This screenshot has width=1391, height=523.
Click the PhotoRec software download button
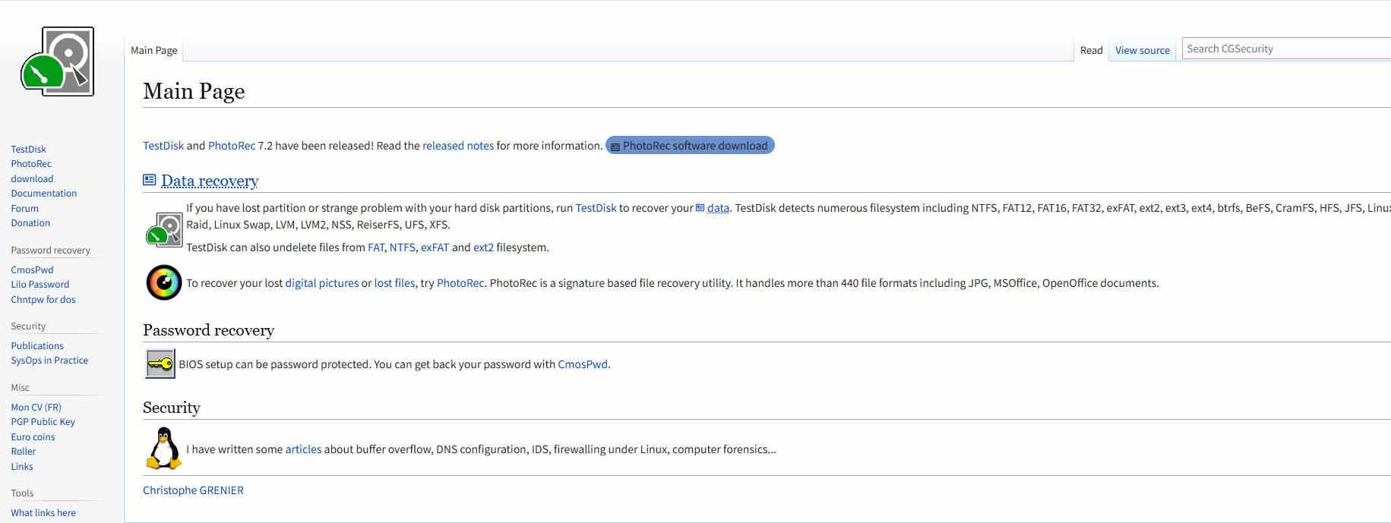[x=690, y=146]
